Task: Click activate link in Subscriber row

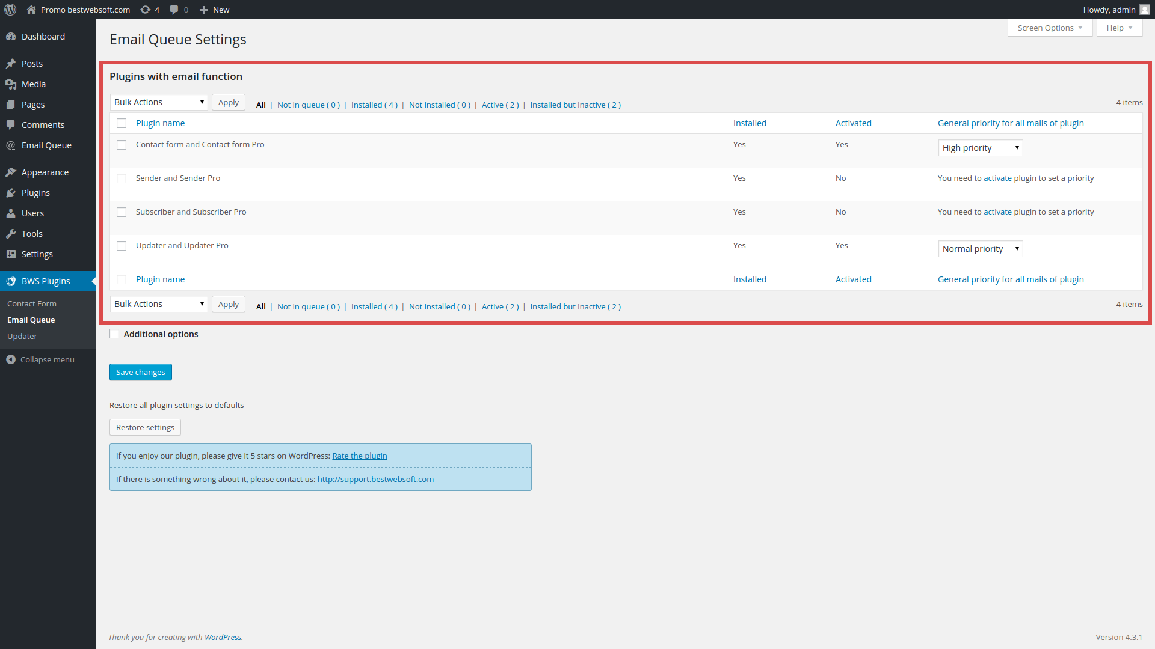Action: [997, 212]
